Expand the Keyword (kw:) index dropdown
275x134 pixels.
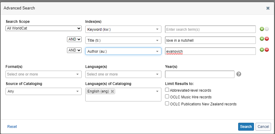[x=123, y=29]
